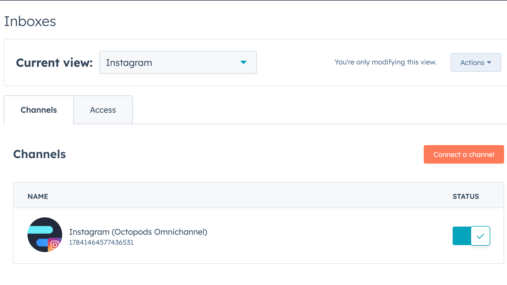
Task: Click the channel ID 17841464577436531
Action: pos(101,243)
